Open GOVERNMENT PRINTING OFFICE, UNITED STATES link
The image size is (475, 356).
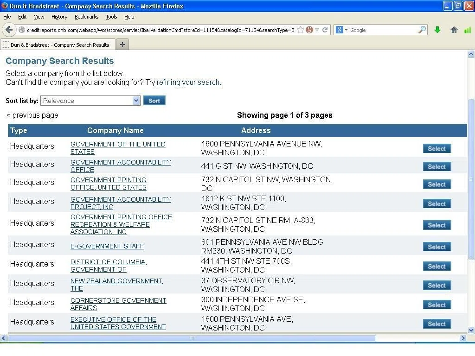tap(109, 184)
